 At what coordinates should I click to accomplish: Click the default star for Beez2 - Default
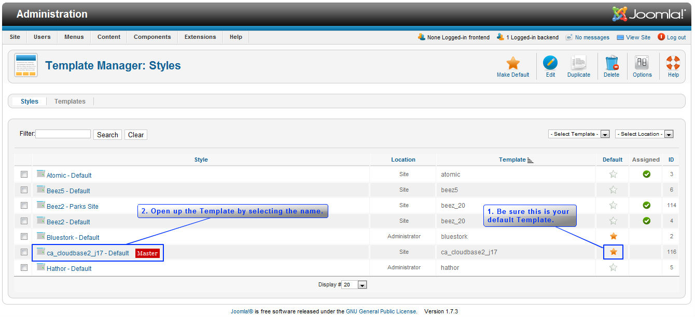[613, 221]
